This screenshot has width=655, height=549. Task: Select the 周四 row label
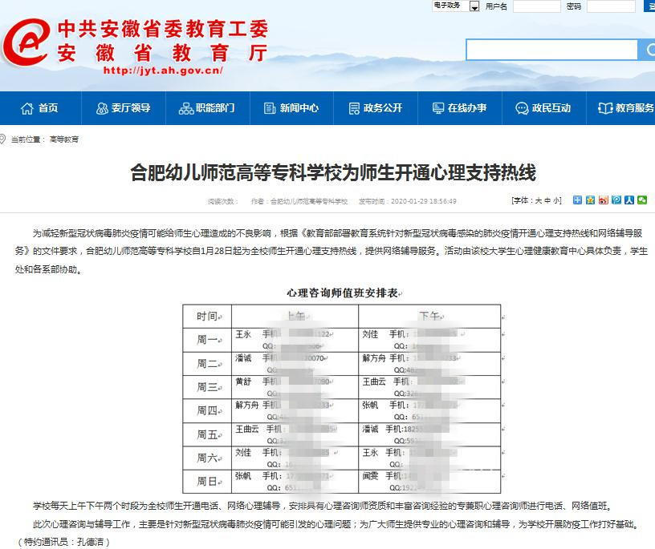[x=207, y=411]
